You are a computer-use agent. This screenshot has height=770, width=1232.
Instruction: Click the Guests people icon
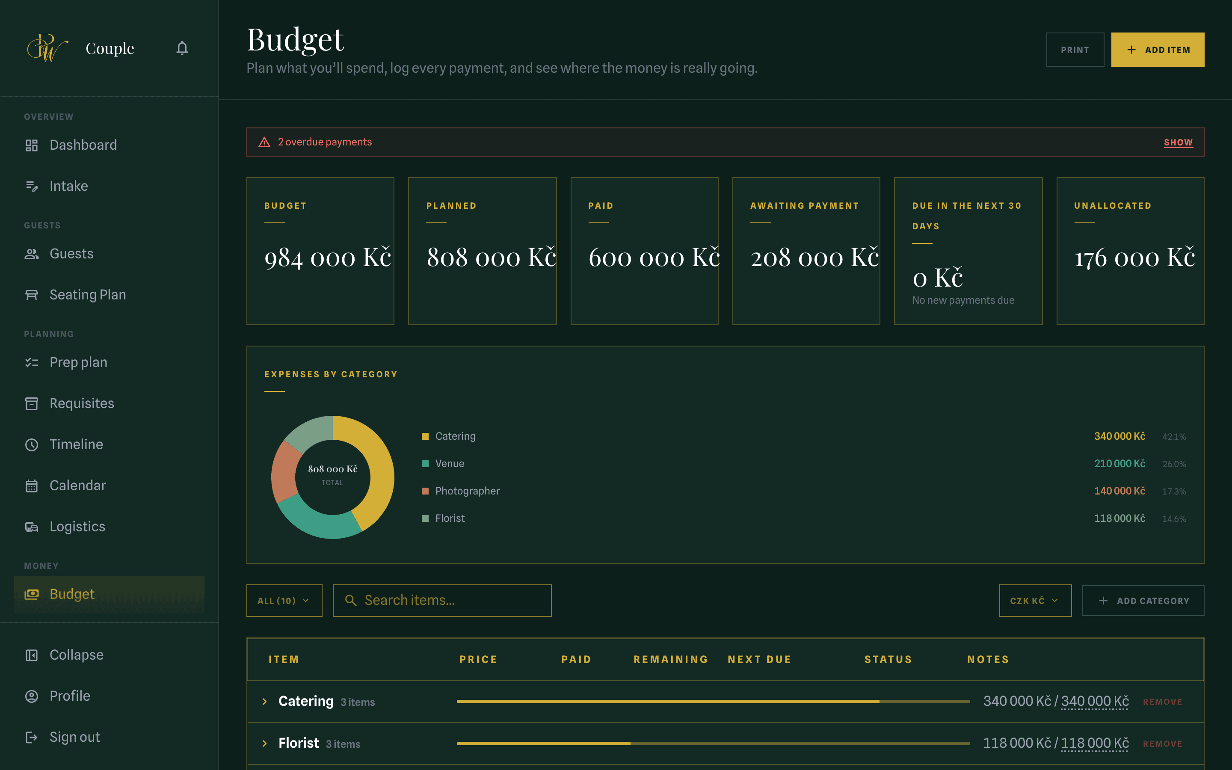coord(32,254)
